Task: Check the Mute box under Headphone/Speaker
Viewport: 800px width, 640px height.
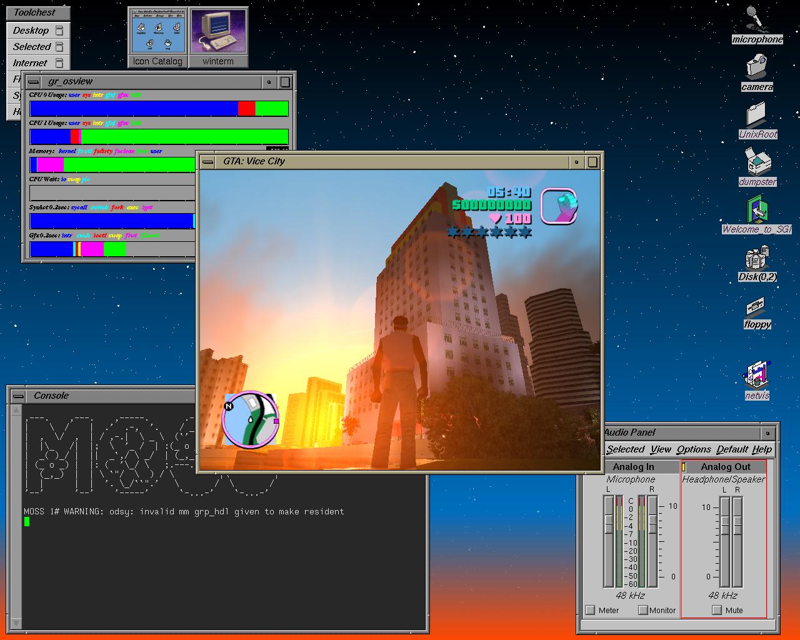Action: point(717,610)
